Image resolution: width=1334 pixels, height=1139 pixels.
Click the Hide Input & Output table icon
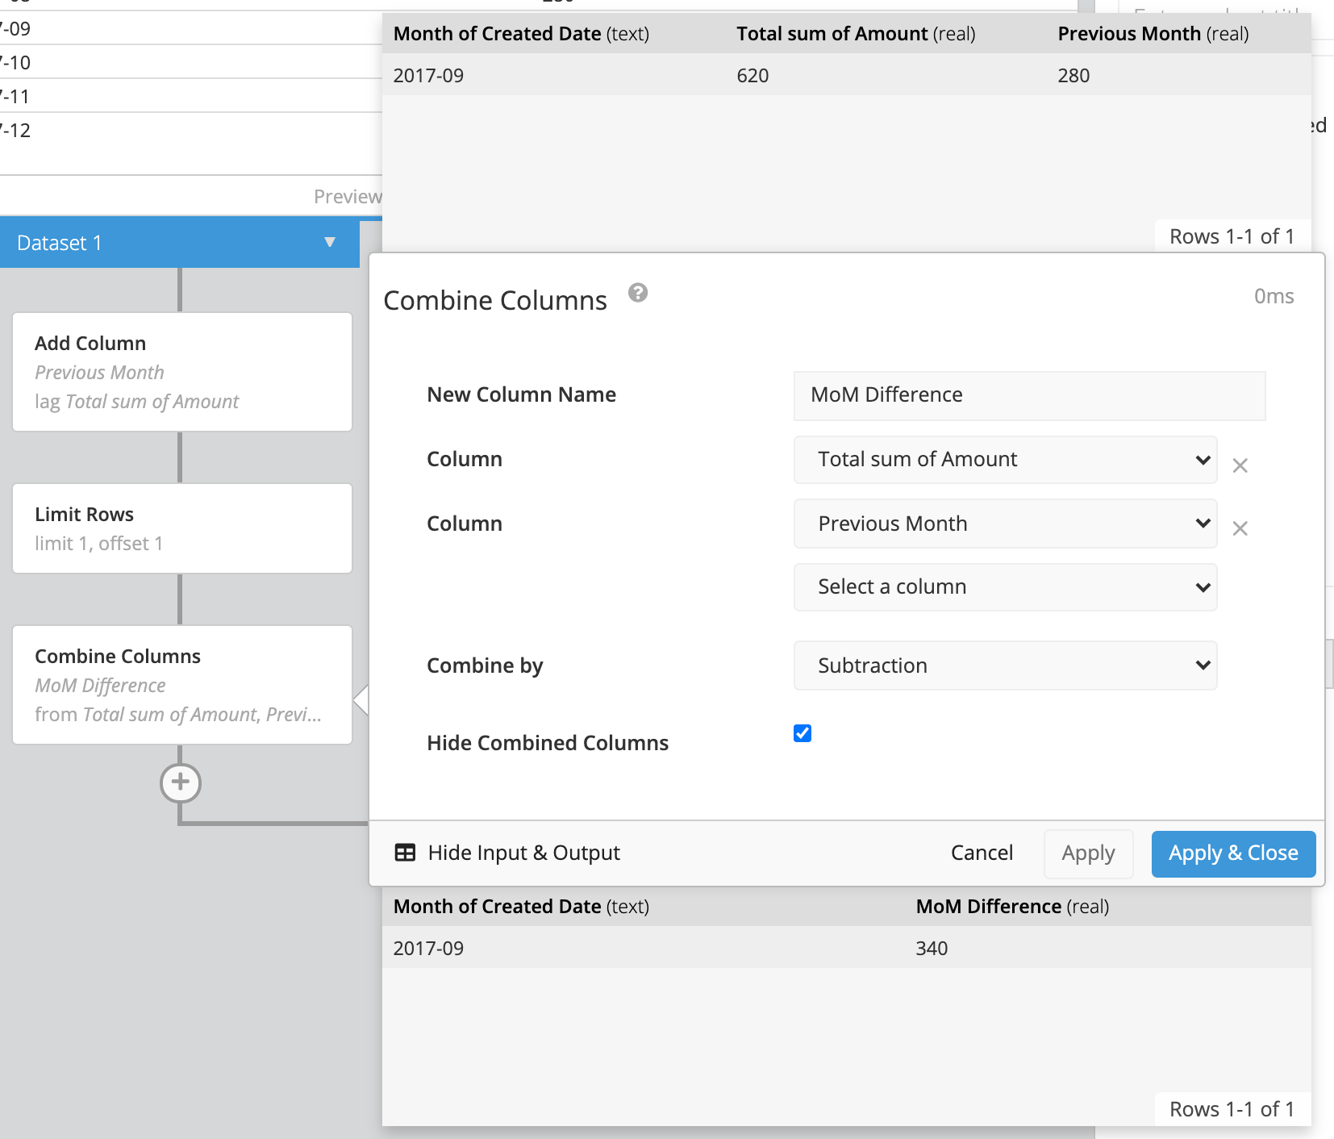click(x=405, y=853)
